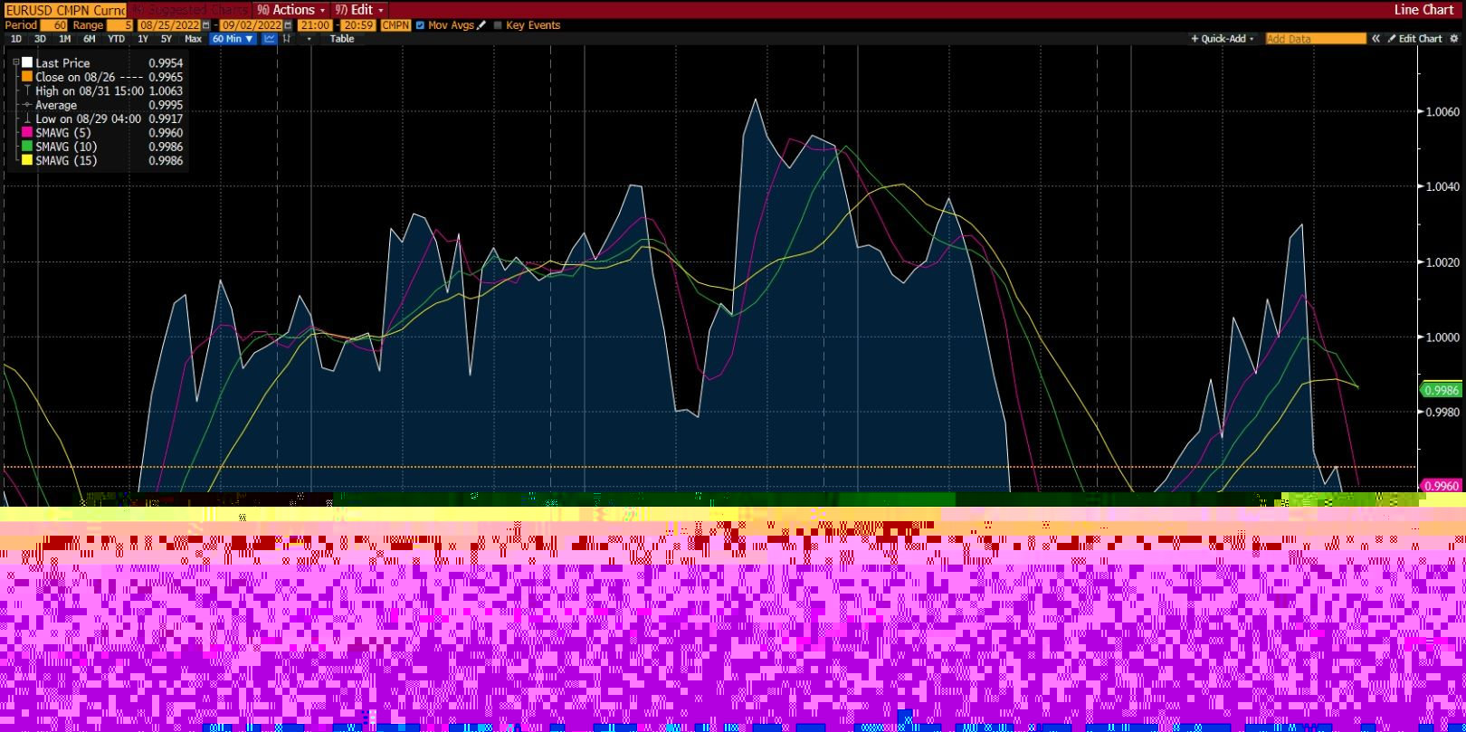Viewport: 1466px width, 732px height.
Task: Click the CMPN pricing source button
Action: (395, 25)
